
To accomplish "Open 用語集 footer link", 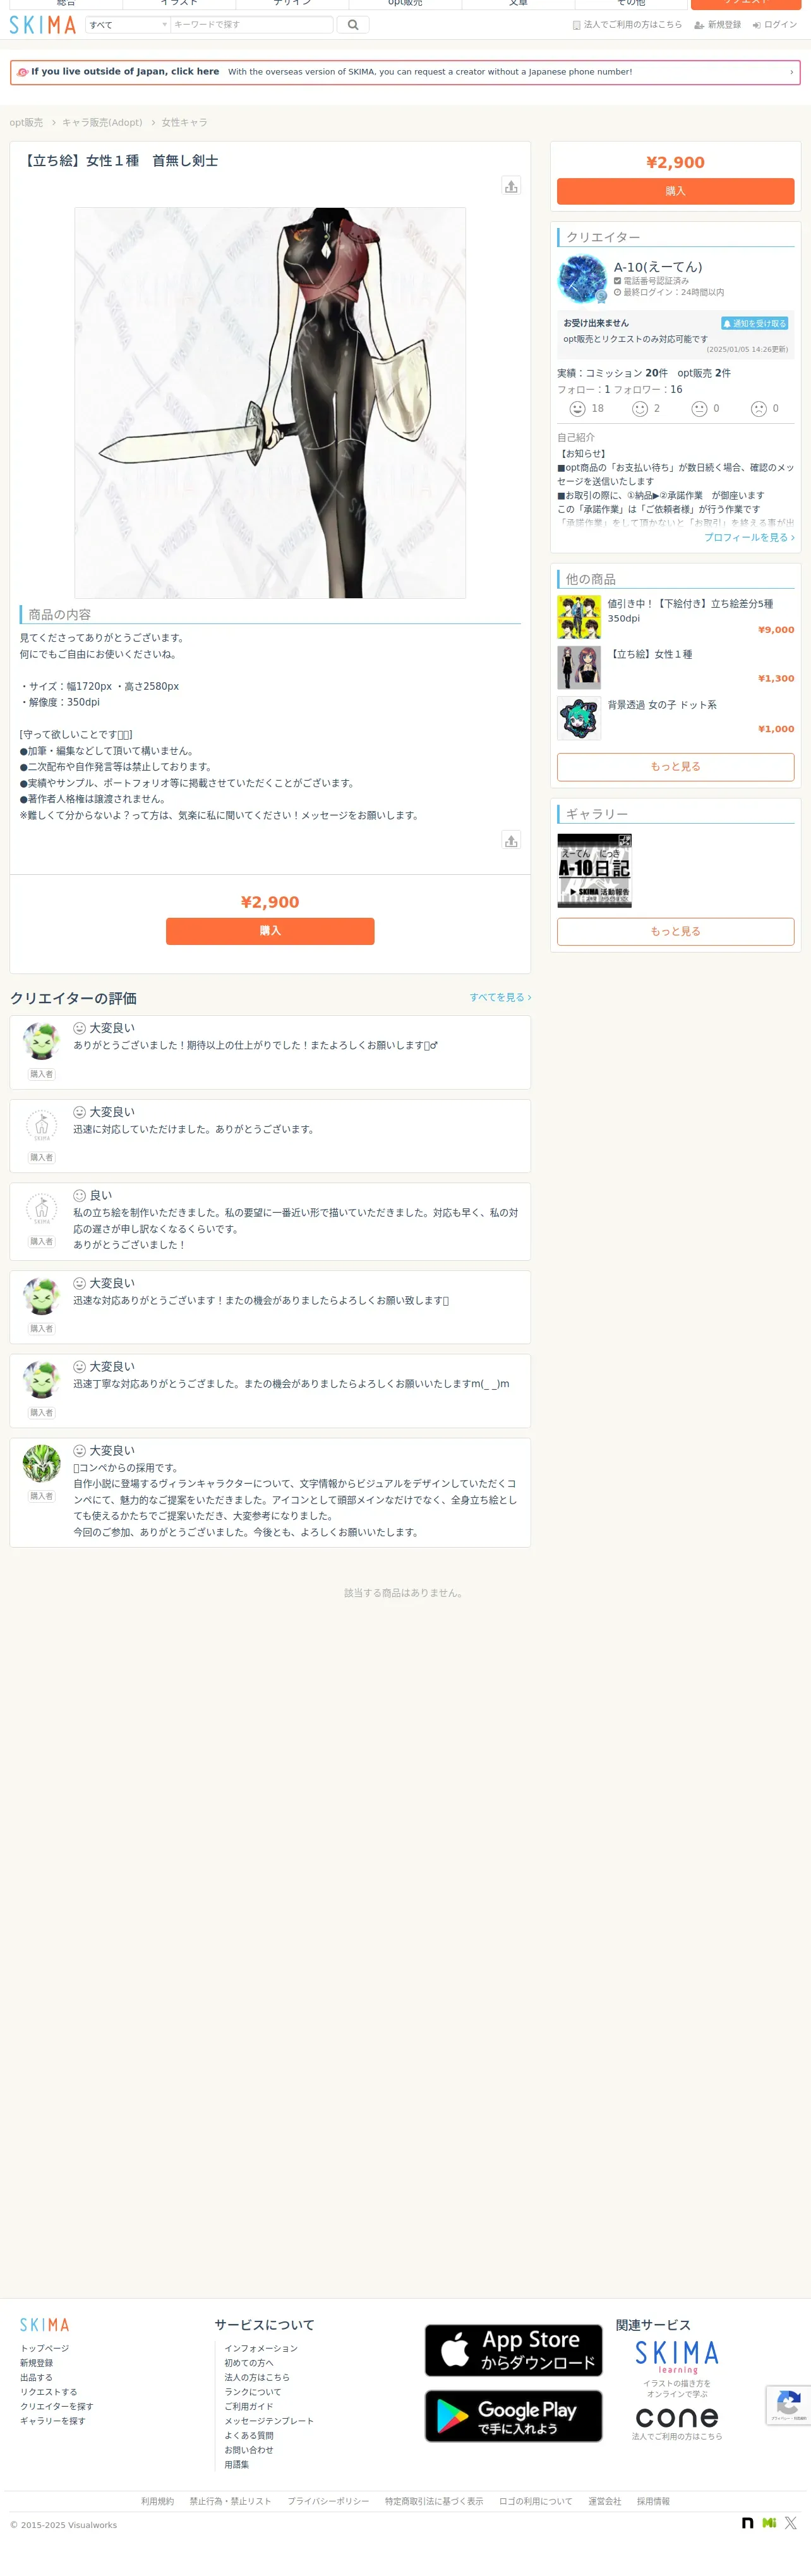I will [x=237, y=2464].
